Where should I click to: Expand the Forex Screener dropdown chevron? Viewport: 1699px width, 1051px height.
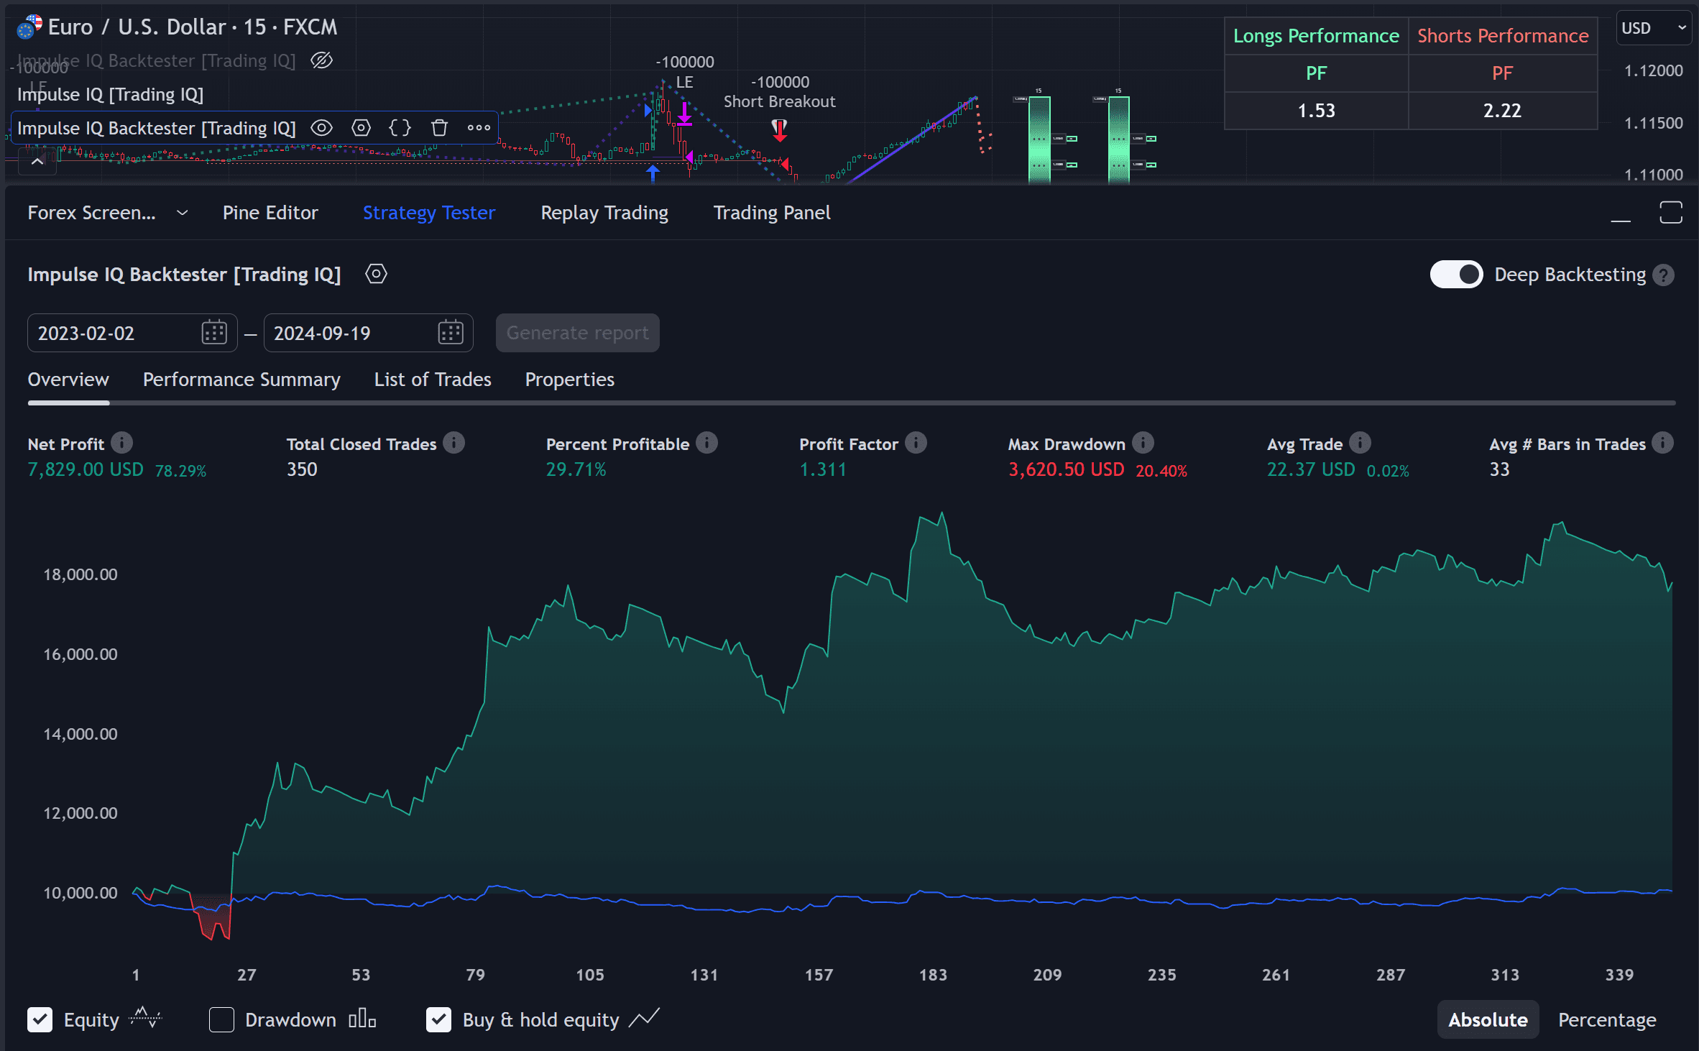coord(183,213)
